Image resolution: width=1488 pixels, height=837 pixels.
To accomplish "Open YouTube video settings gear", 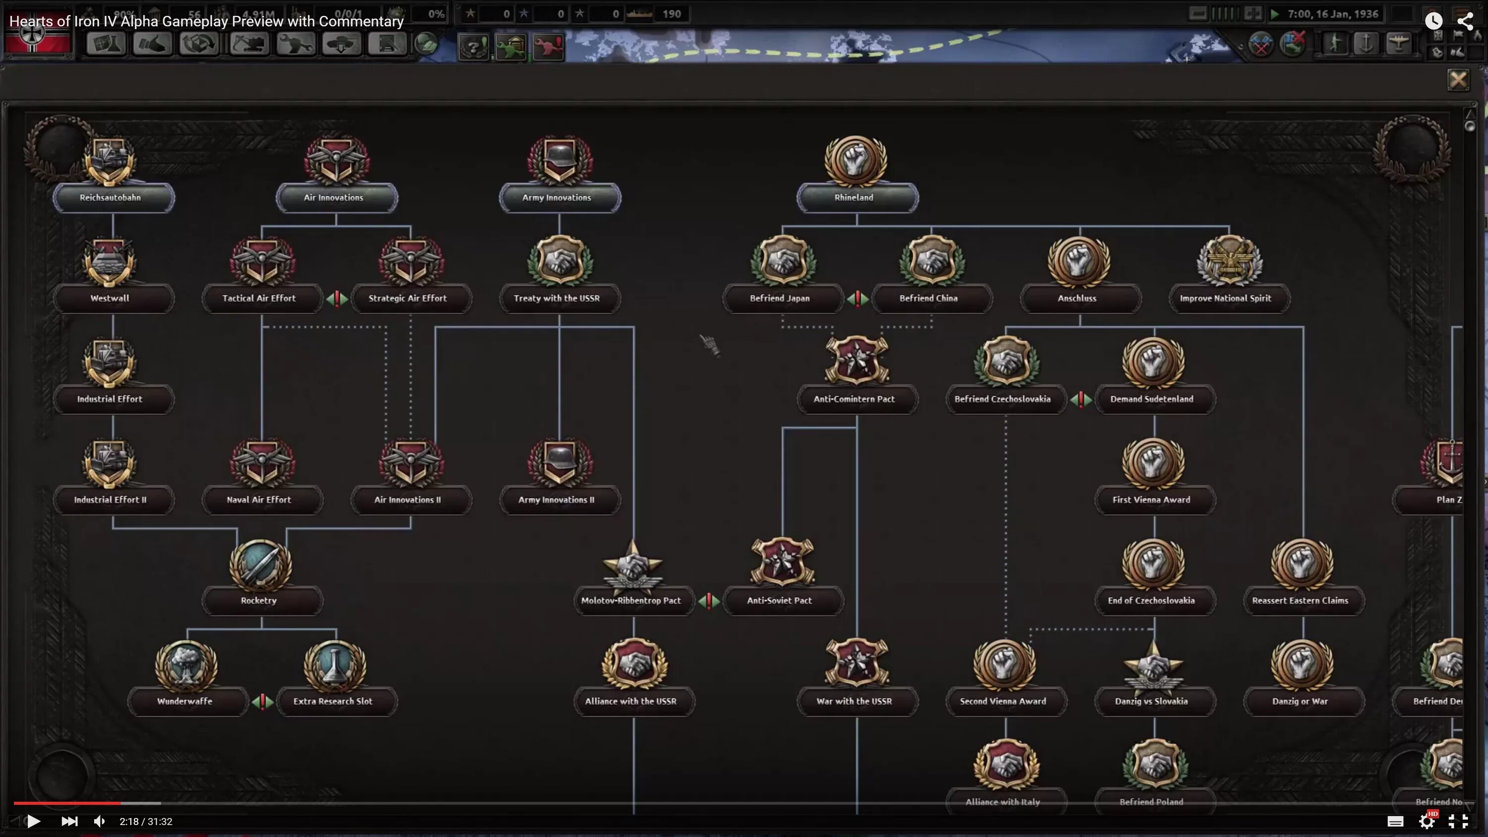I will pos(1427,821).
